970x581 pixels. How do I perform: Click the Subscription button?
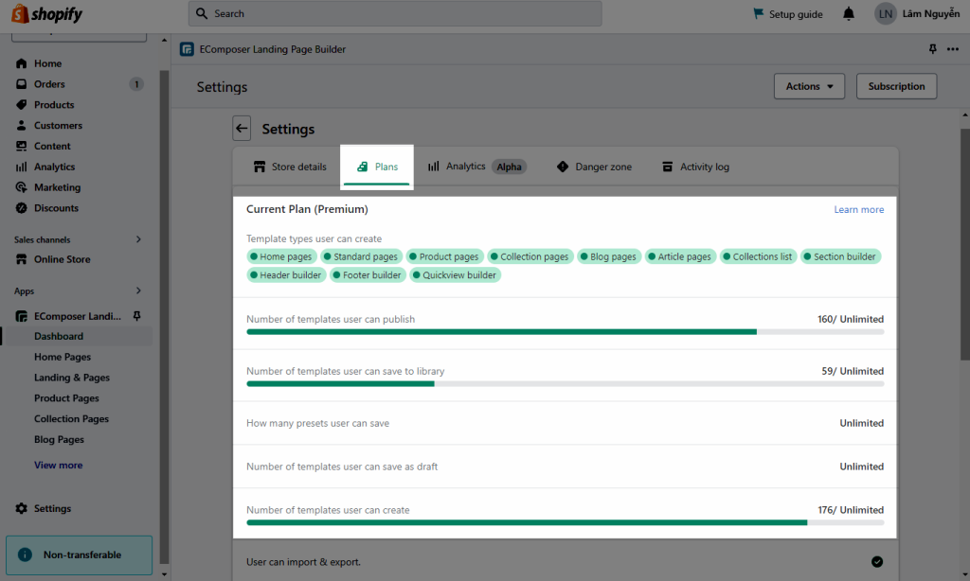pyautogui.click(x=896, y=86)
